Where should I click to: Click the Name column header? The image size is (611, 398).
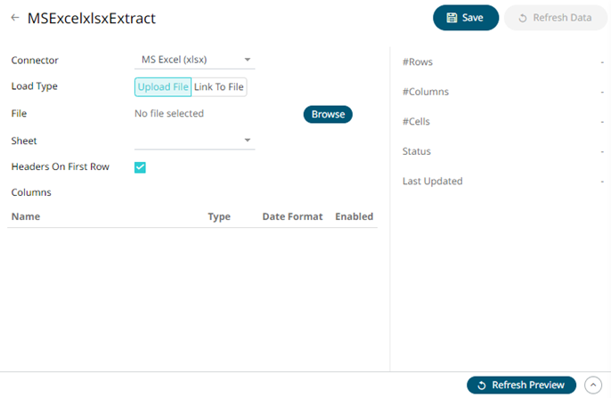(26, 216)
